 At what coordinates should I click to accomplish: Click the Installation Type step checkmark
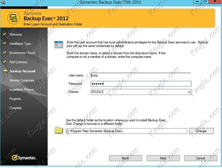(x=4, y=43)
